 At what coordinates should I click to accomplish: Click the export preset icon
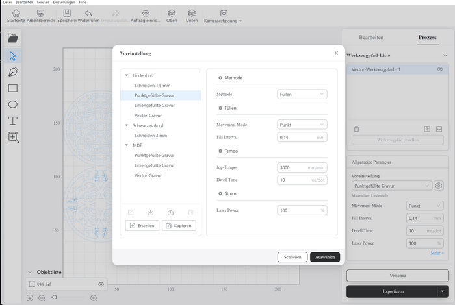tap(170, 212)
